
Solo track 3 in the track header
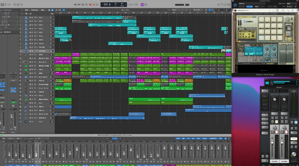pos(32,25)
